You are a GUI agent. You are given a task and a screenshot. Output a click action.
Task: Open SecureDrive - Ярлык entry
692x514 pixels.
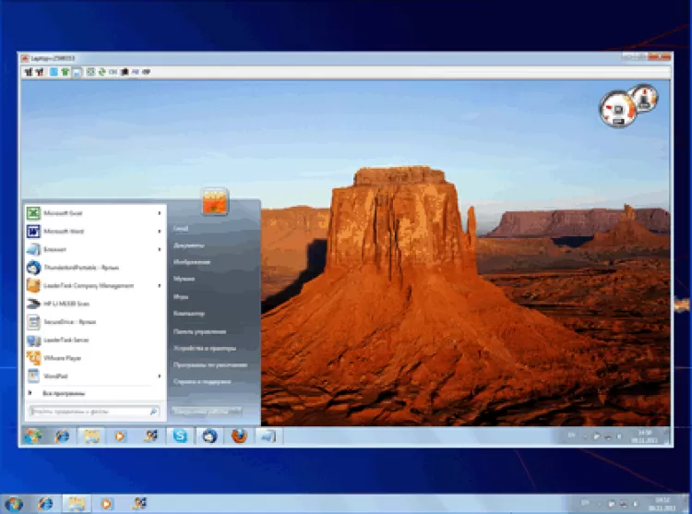point(95,322)
